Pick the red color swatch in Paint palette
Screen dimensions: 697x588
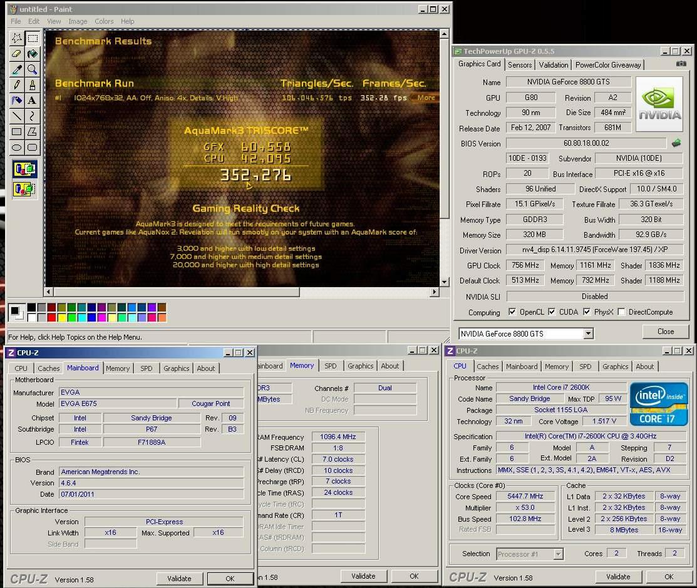click(51, 317)
